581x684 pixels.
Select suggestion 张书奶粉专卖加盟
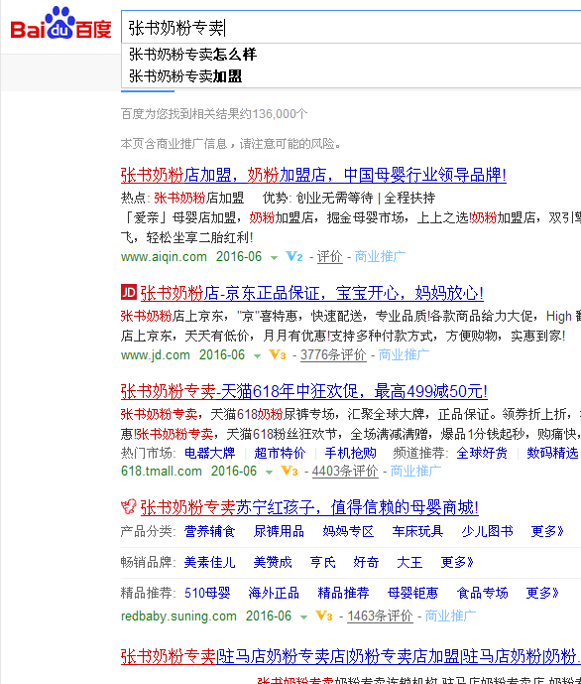tap(185, 76)
